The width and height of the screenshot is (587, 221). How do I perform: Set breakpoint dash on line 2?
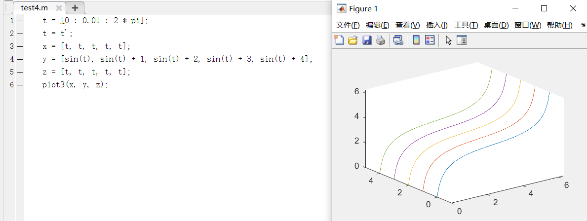coord(20,34)
